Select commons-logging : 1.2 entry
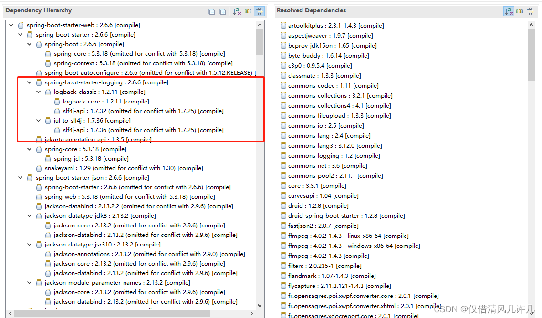Screen dimensions: 542x318 [x=334, y=156]
